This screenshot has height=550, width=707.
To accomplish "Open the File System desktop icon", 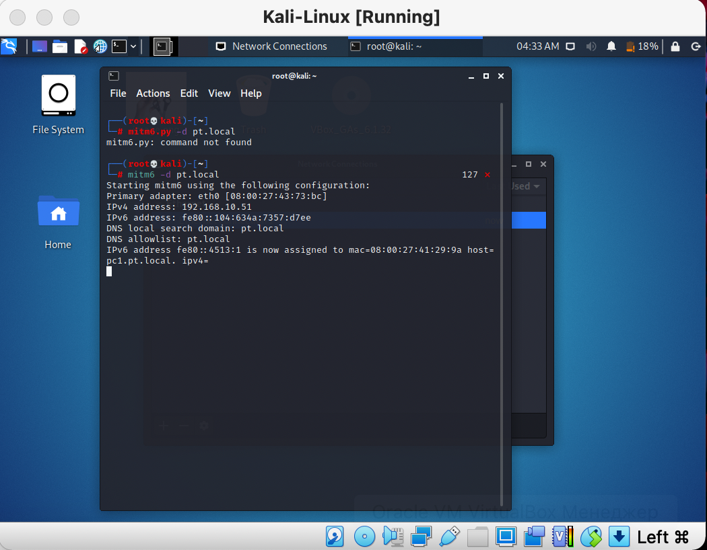I will coord(58,104).
